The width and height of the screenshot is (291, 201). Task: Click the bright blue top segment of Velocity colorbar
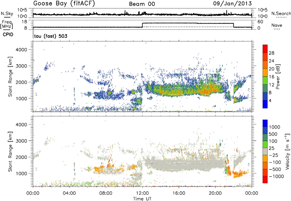click(265, 123)
